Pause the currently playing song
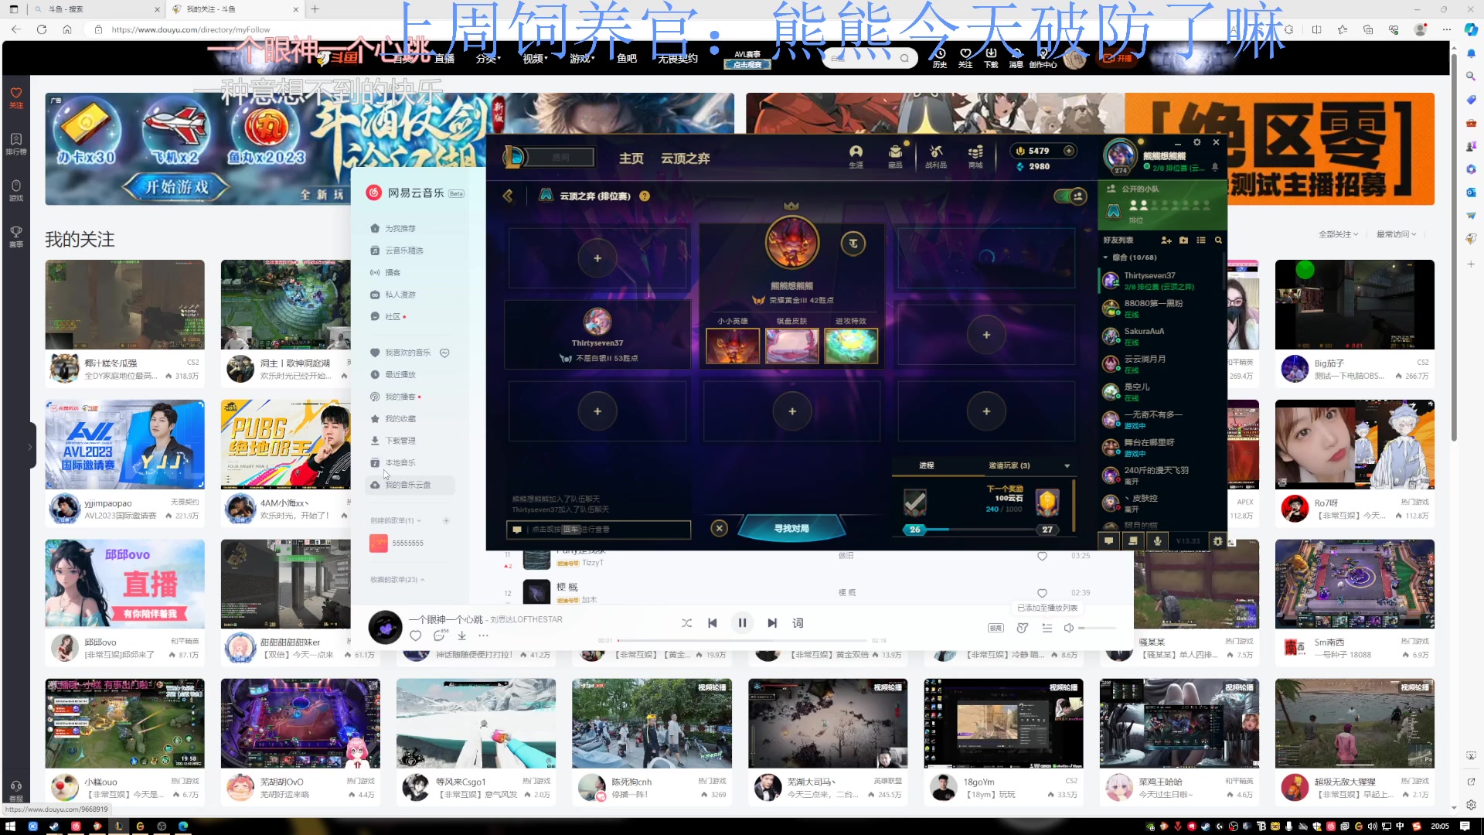 (x=742, y=623)
